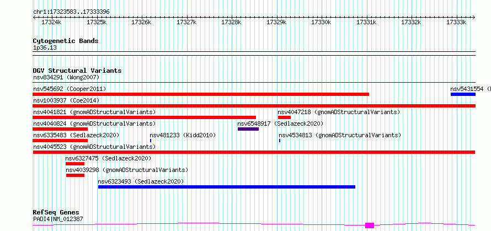Click the 17326k ruler tick label

click(x=141, y=22)
